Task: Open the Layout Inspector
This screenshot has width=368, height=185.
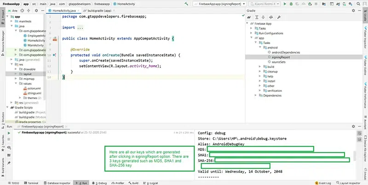Action: pos(348,183)
